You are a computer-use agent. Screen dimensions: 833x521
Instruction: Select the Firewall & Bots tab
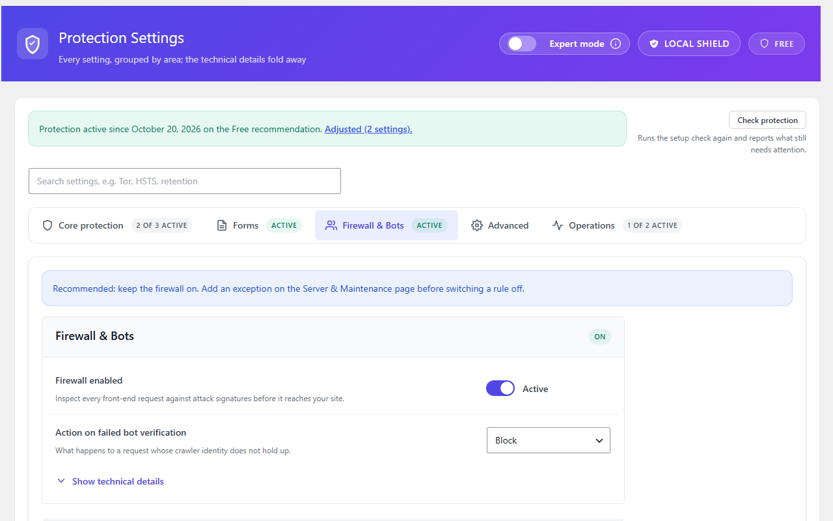pos(387,225)
